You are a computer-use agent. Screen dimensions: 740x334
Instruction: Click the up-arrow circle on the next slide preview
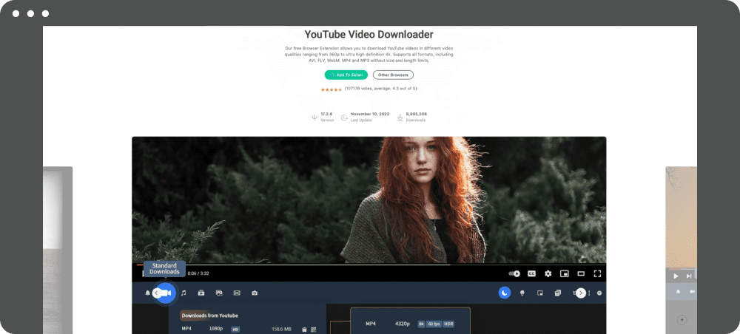pyautogui.click(x=682, y=320)
